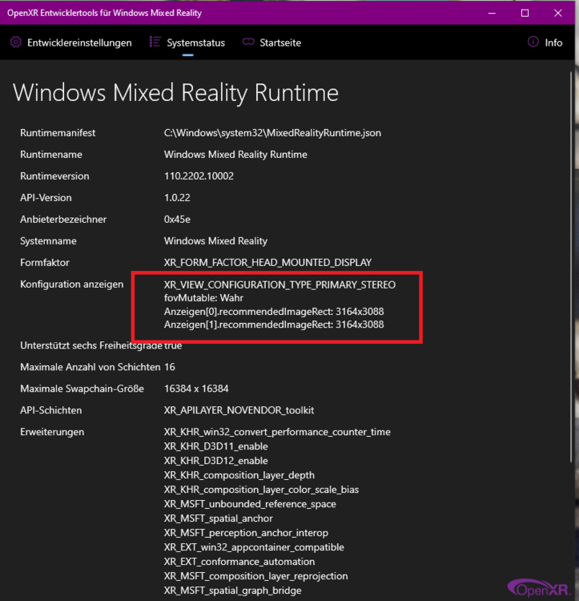Screen dimensions: 579x601
Task: Select the 16384 x 16384 swapchain size
Action: pos(196,389)
